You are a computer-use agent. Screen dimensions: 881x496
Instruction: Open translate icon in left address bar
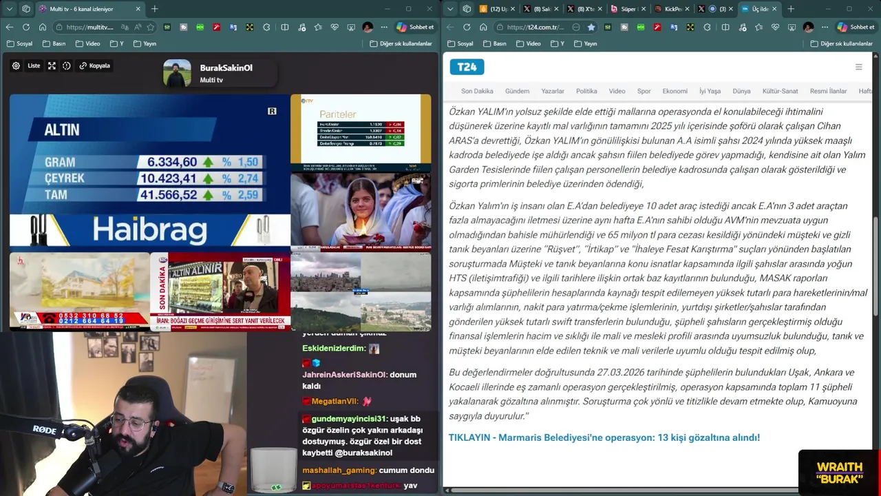tap(125, 27)
